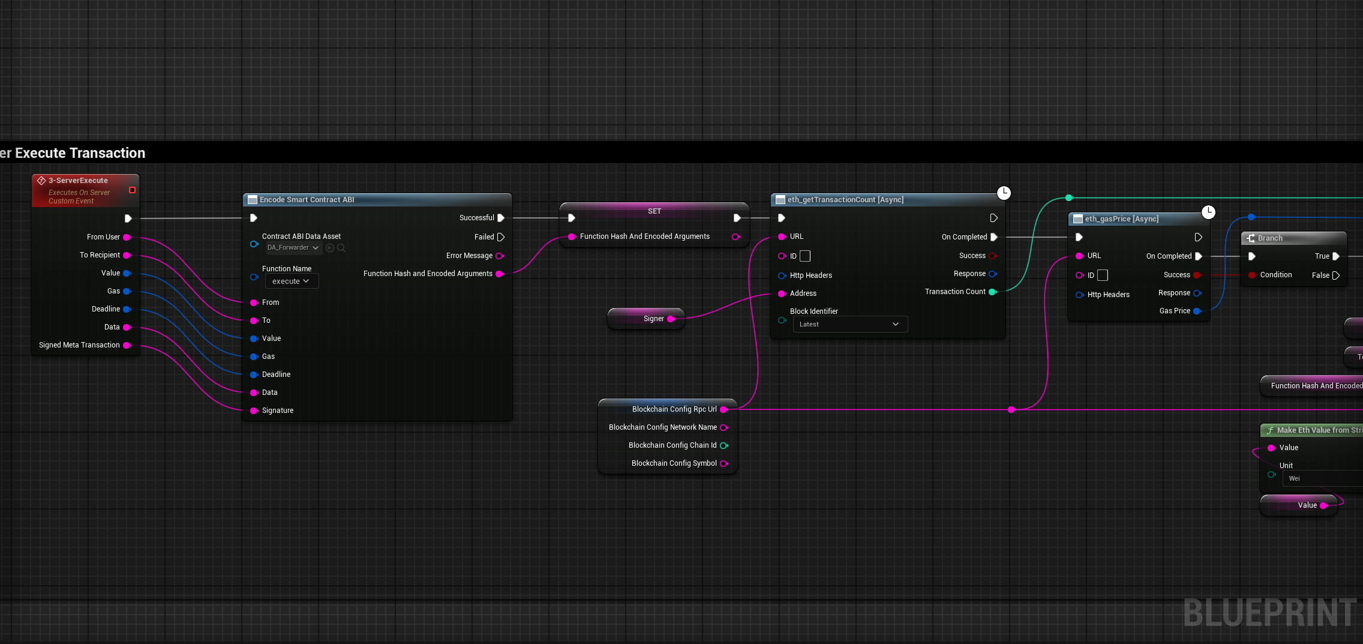Click the use-selected arrow icon beside DA_Forwarder

coord(330,248)
